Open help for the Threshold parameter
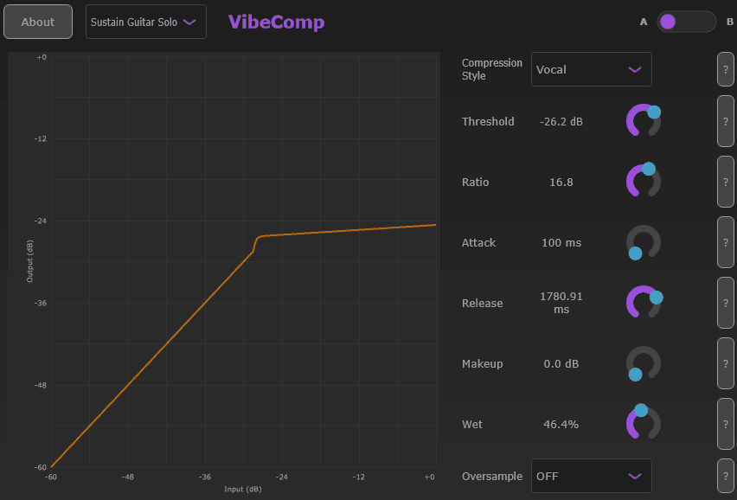The image size is (737, 500). click(725, 121)
